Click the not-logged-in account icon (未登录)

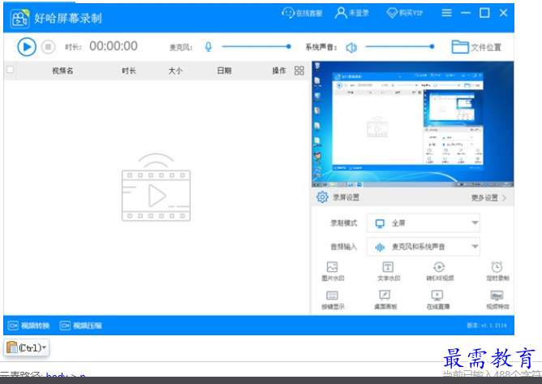[x=351, y=13]
